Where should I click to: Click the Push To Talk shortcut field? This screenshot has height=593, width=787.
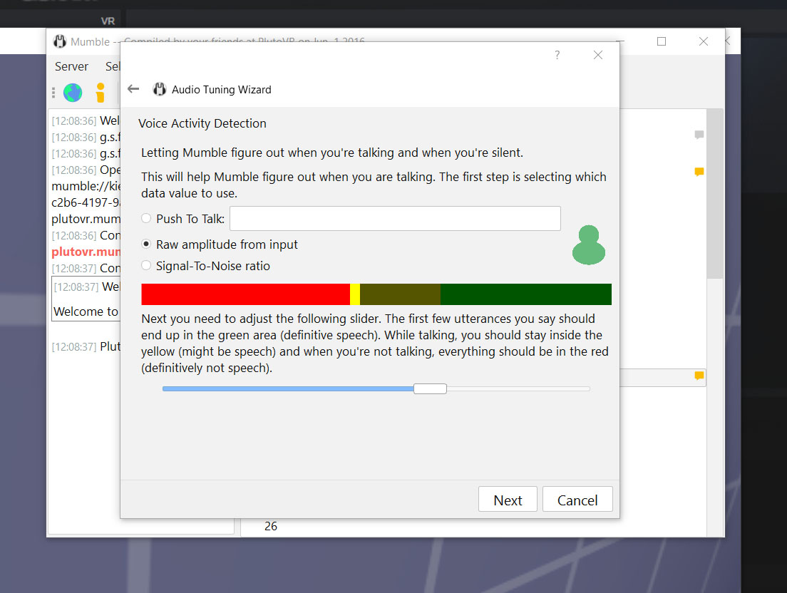point(395,218)
